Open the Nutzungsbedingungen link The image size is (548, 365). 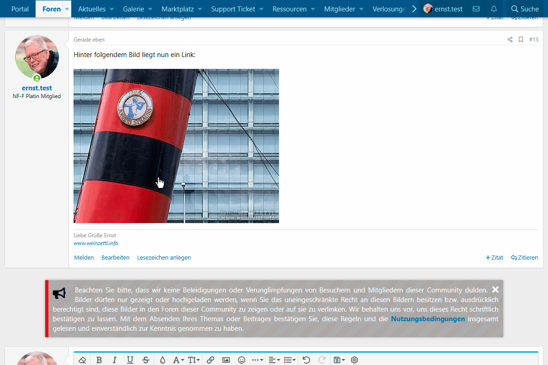(x=428, y=319)
